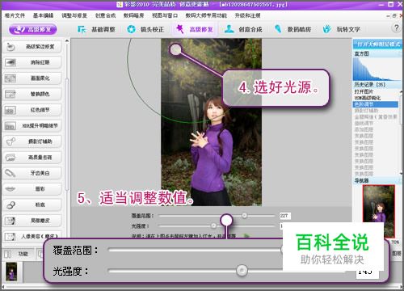Screen dimensions: 404x291
Task: Select the 红色细节 tool
Action: pos(32,110)
